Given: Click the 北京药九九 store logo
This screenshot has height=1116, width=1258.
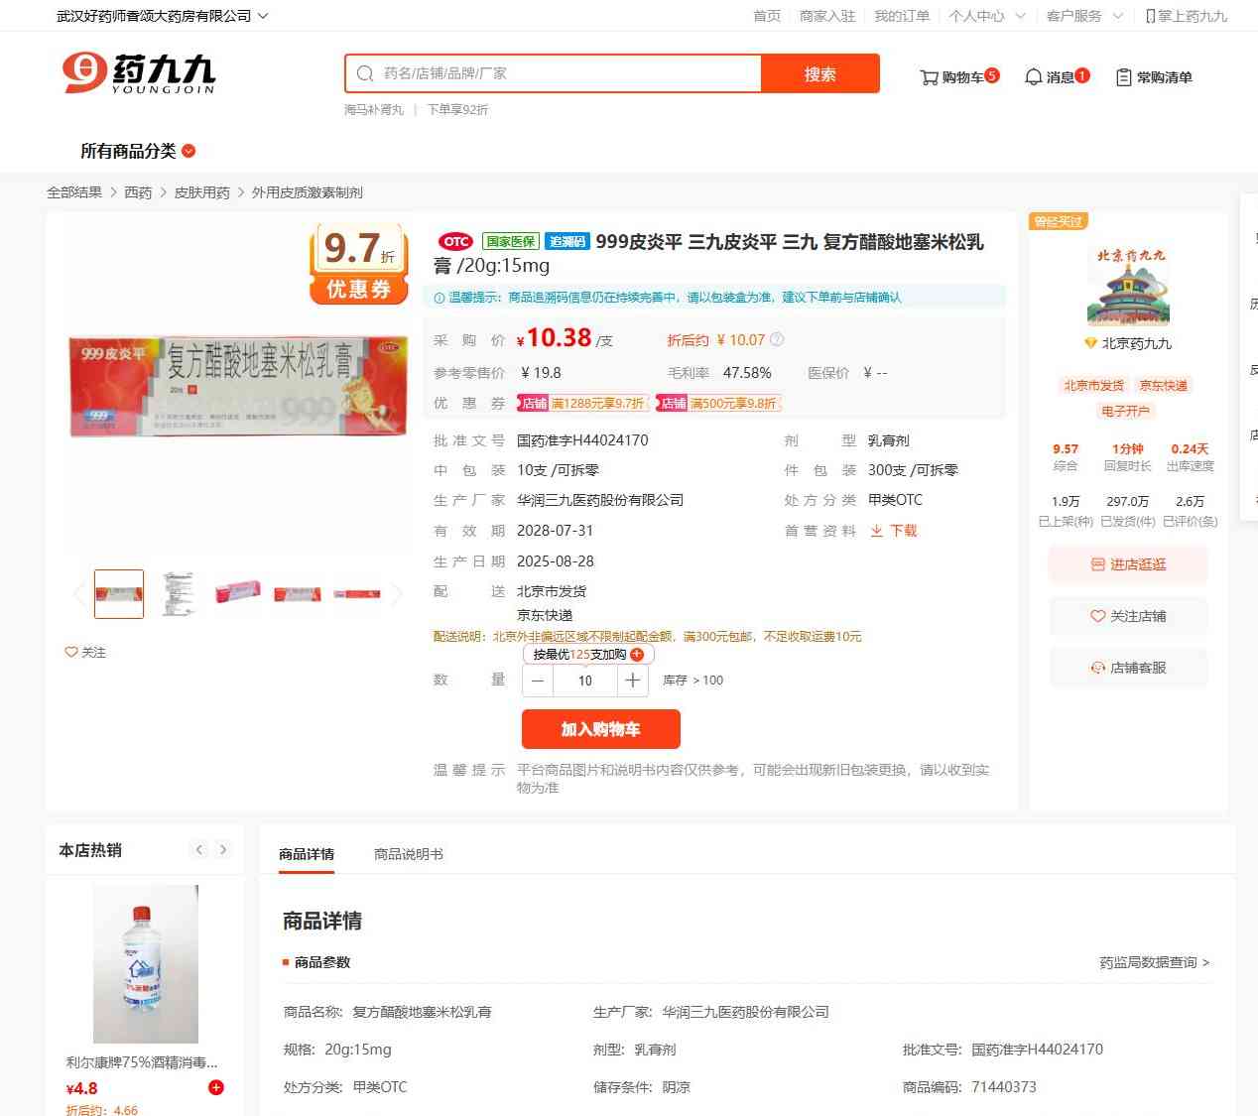Looking at the screenshot, I should pos(1129,287).
